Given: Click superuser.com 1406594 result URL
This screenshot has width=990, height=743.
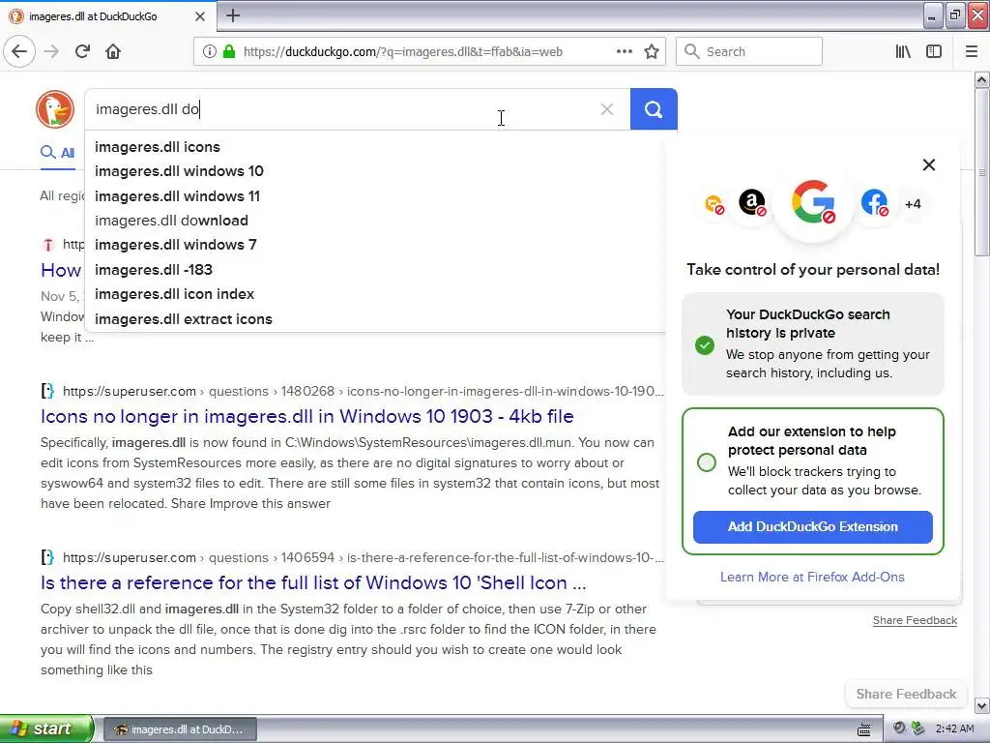Looking at the screenshot, I should point(364,557).
